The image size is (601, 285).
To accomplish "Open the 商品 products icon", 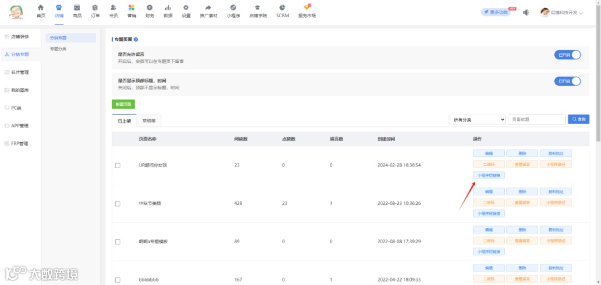I will click(77, 8).
